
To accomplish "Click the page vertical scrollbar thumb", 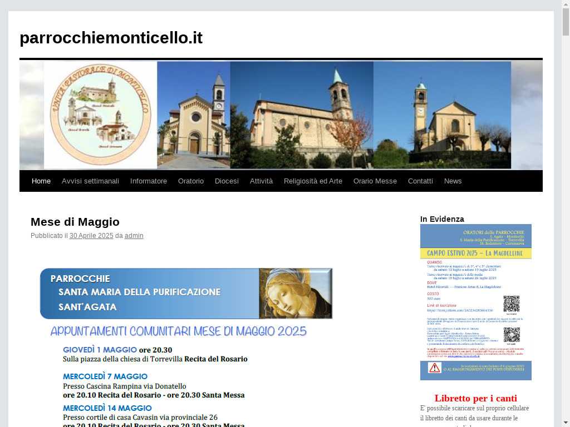I will point(566,22).
